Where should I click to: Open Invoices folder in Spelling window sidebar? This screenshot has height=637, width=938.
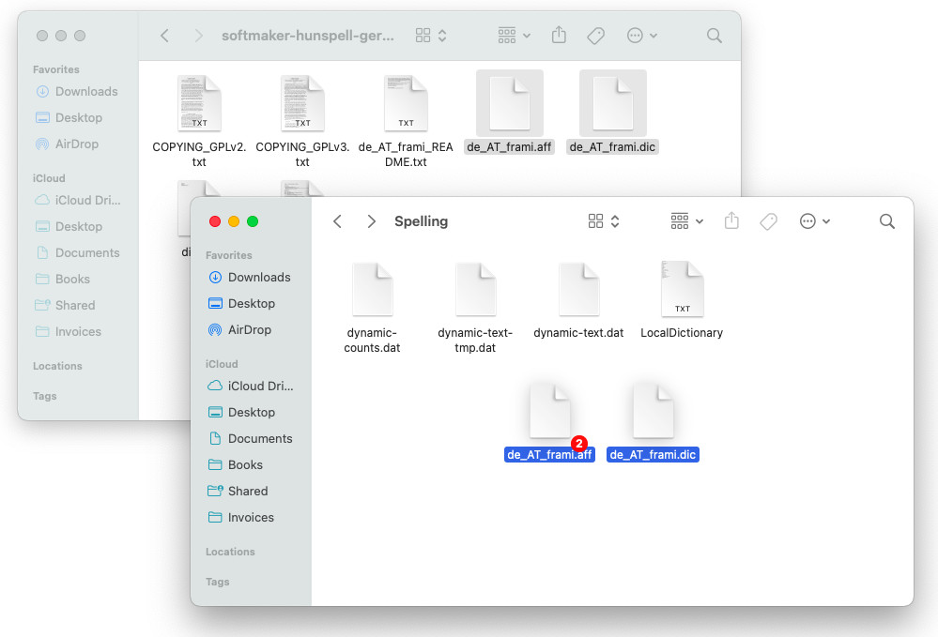241,518
